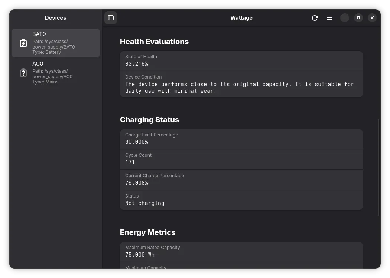The width and height of the screenshot is (390, 278).
Task: Select the Device Condition description row
Action: pos(241,85)
